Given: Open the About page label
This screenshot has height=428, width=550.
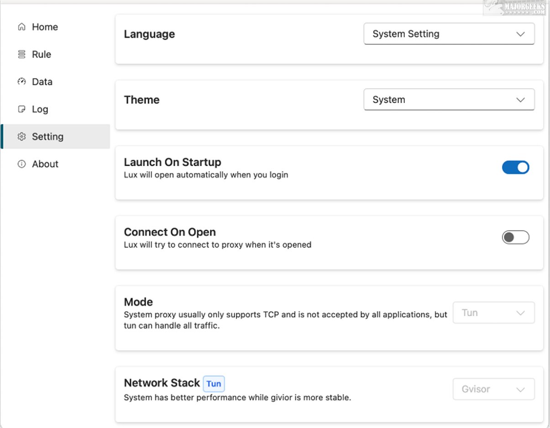Looking at the screenshot, I should pos(45,164).
